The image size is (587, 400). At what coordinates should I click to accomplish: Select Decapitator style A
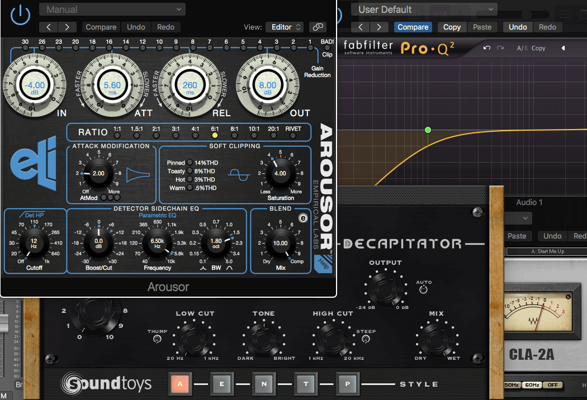tap(180, 384)
